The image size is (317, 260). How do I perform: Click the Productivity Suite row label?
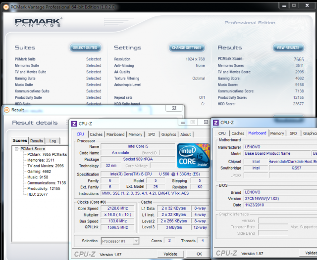pos(28,97)
